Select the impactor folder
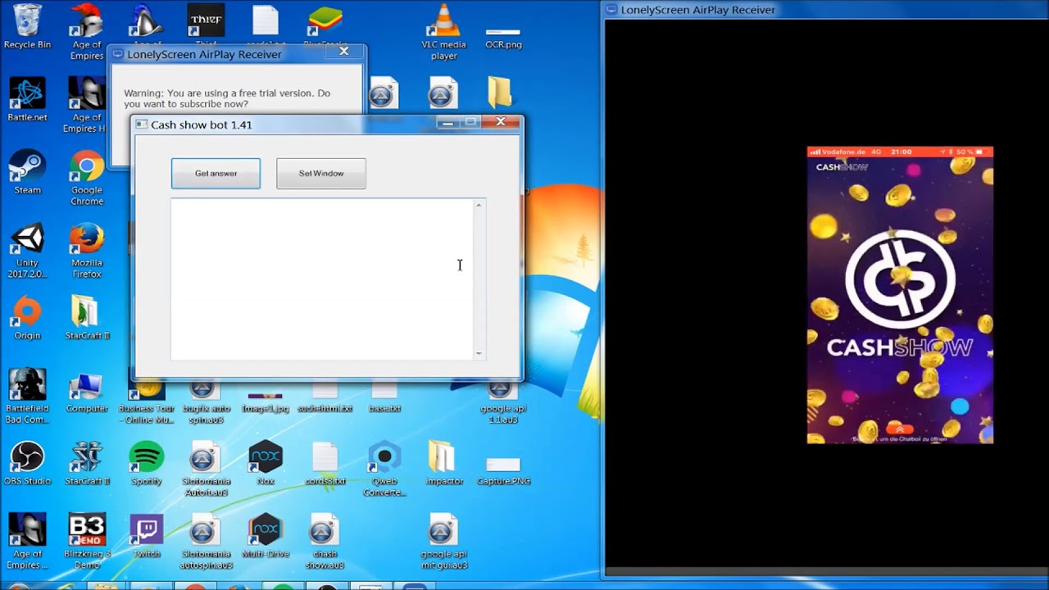This screenshot has width=1049, height=590. [x=444, y=464]
